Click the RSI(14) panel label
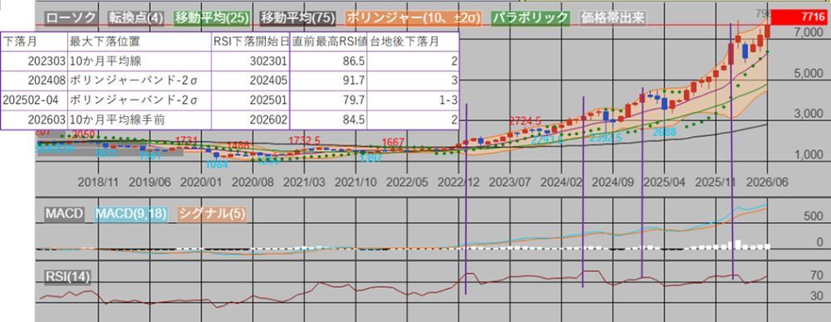 point(68,276)
